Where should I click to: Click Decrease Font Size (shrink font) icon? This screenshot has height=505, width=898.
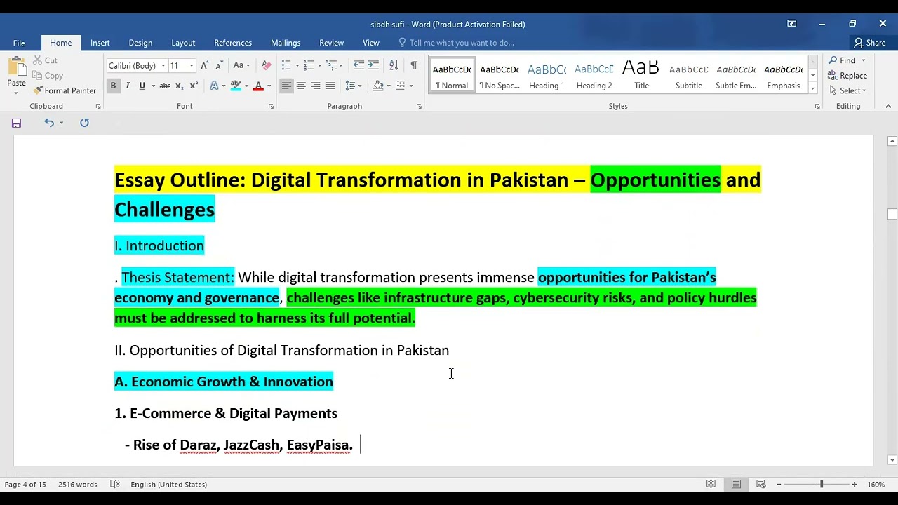point(219,65)
